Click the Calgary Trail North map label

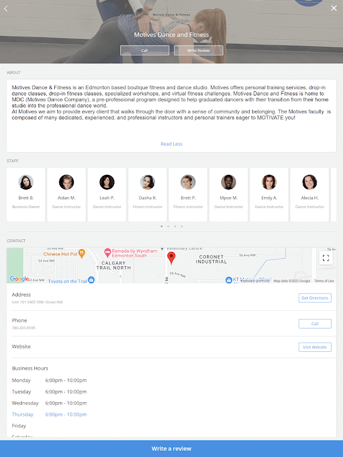114,266
